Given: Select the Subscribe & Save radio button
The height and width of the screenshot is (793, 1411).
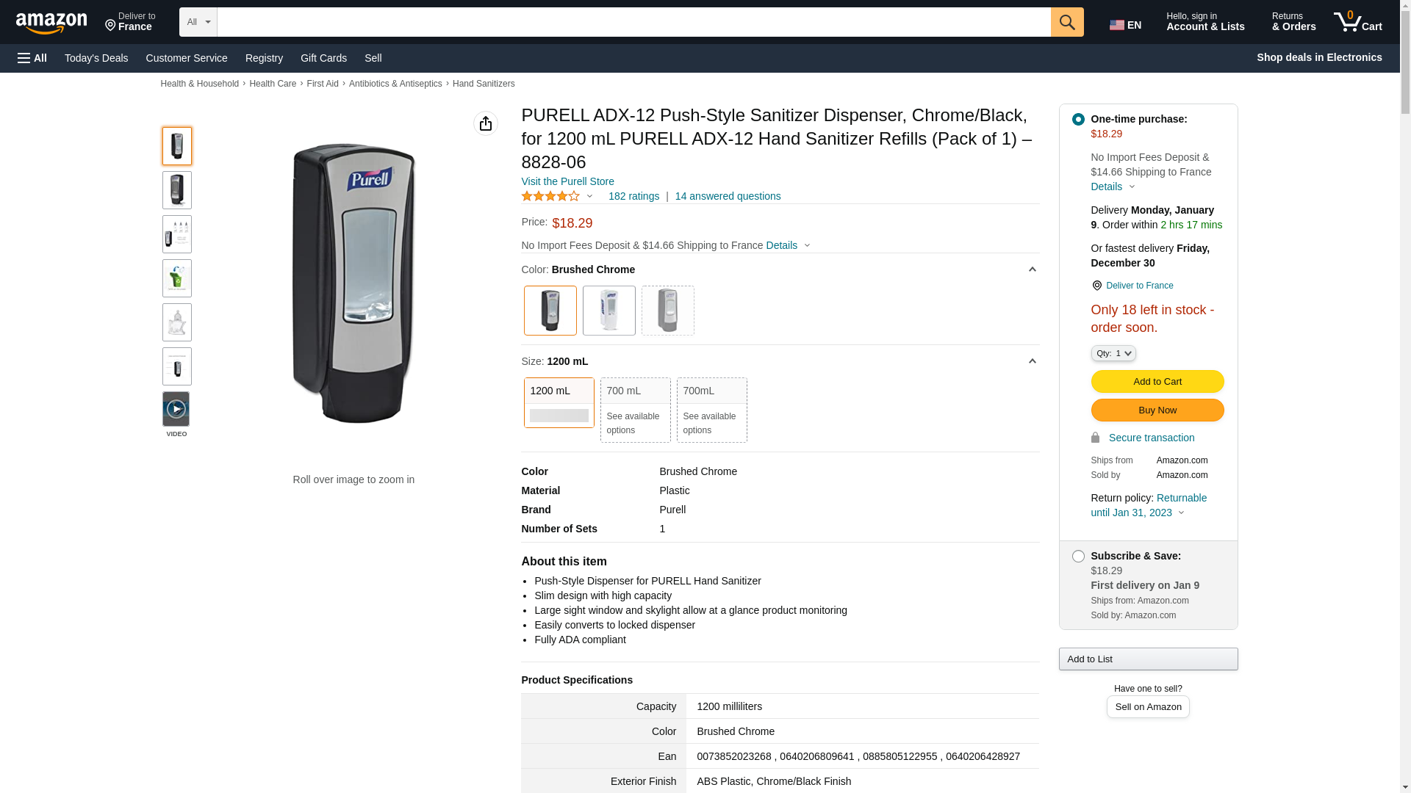Looking at the screenshot, I should point(1078,557).
